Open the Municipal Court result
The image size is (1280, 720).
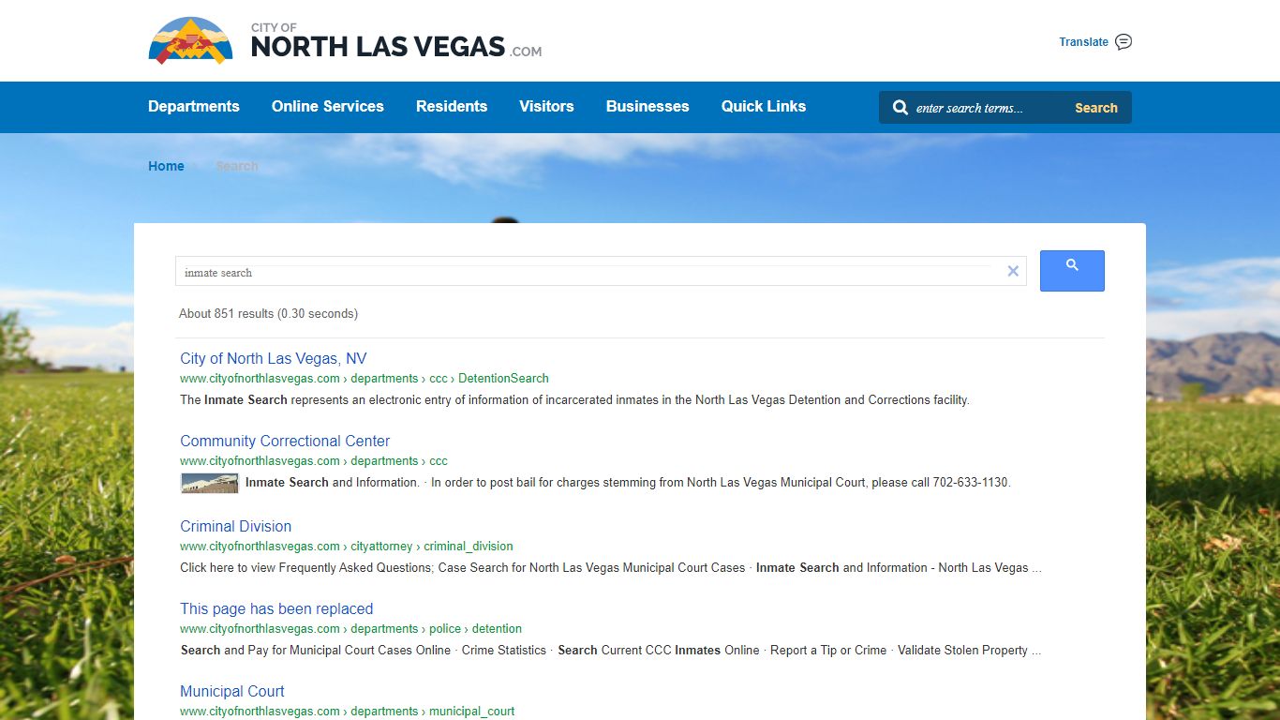[x=232, y=692]
